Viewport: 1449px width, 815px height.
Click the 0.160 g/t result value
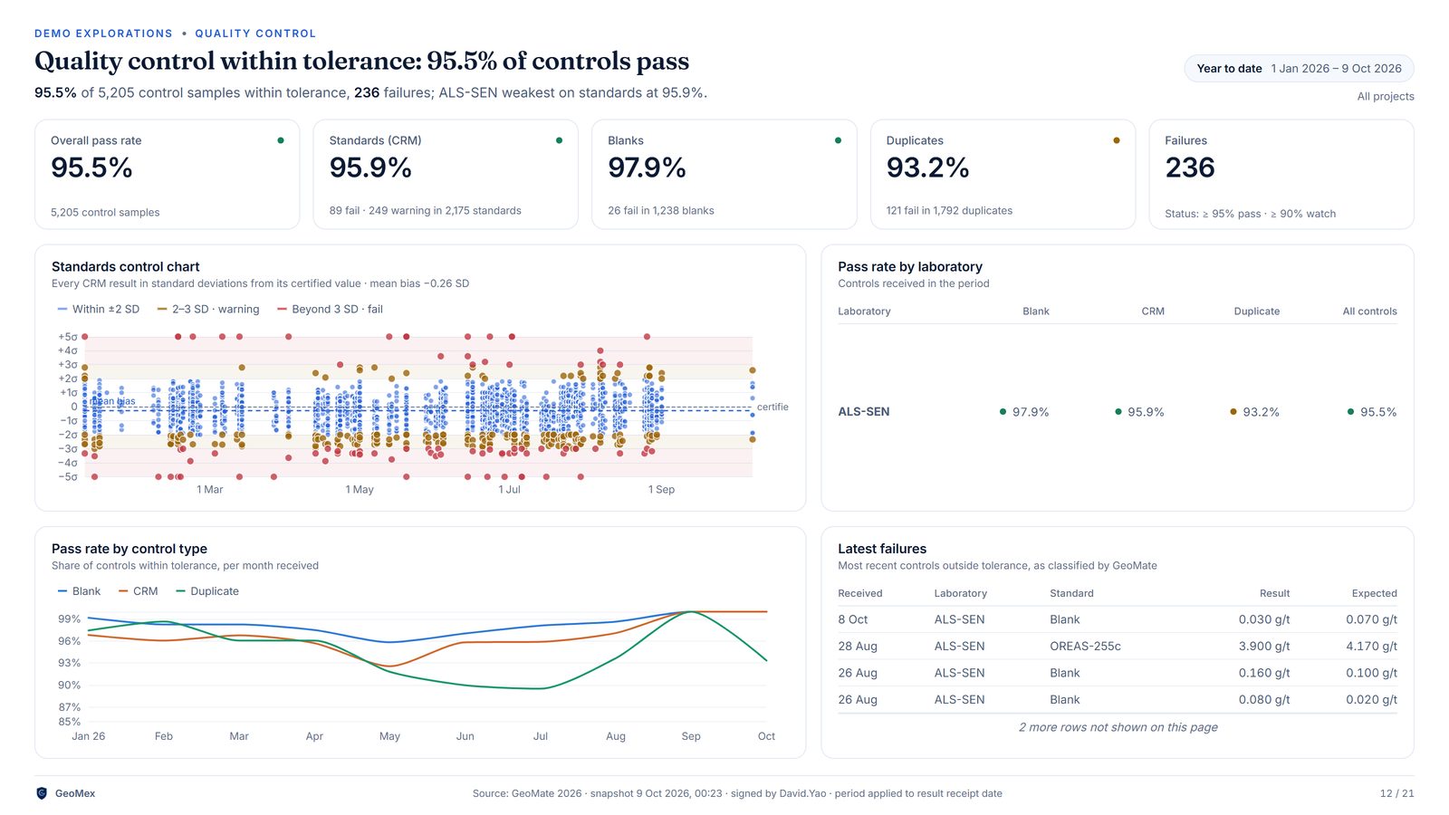pyautogui.click(x=1264, y=673)
